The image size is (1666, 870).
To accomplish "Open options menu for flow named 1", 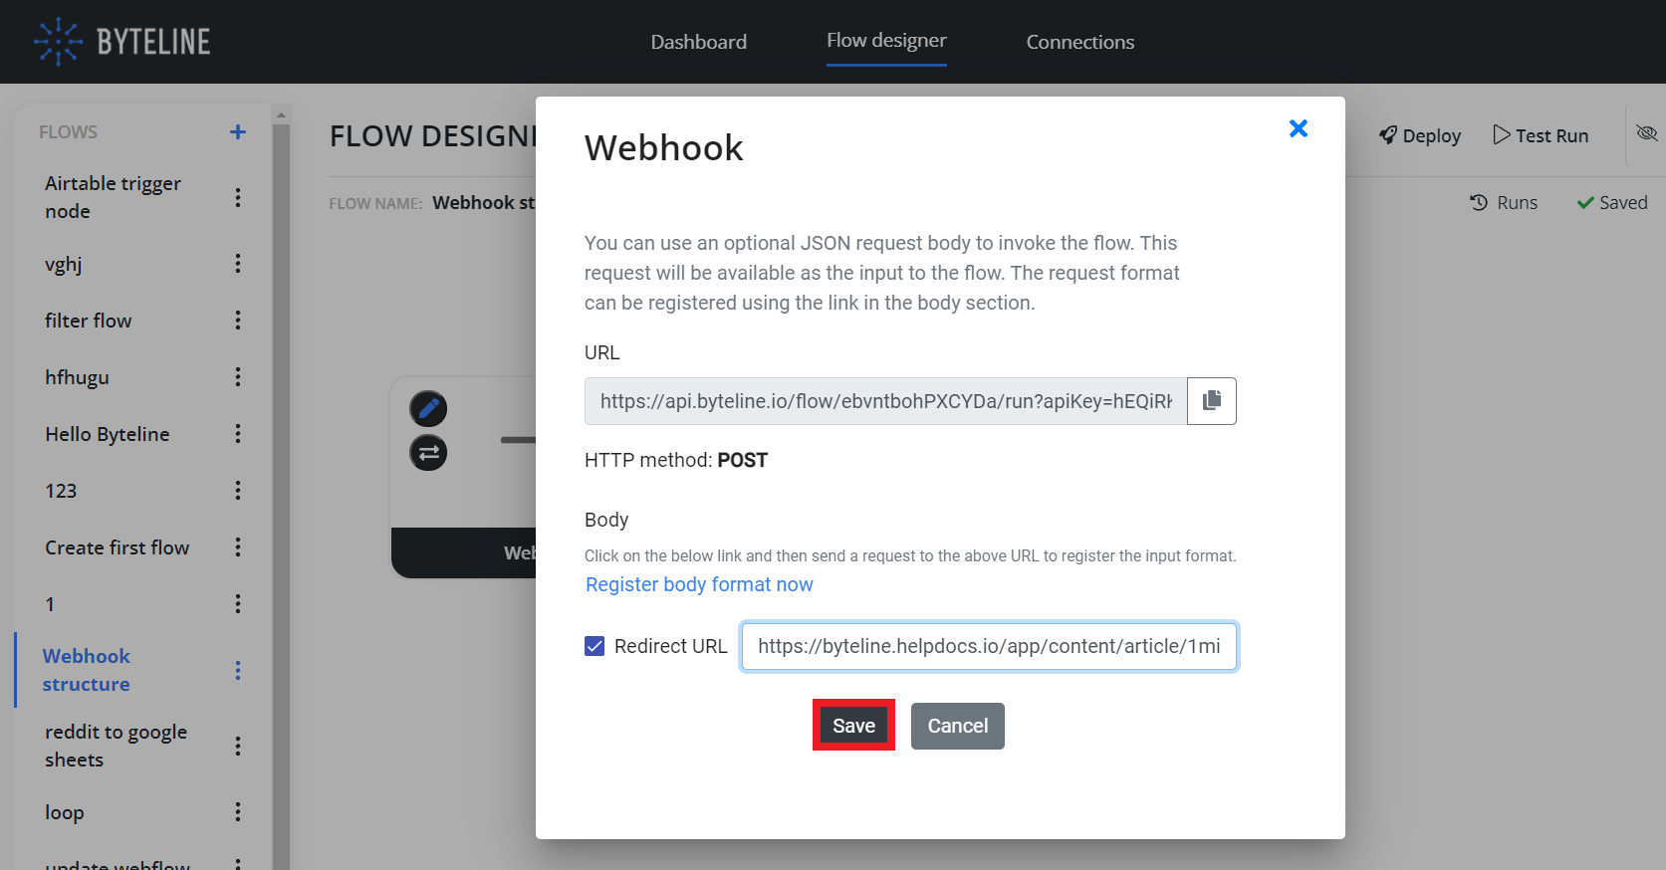I will (x=238, y=604).
